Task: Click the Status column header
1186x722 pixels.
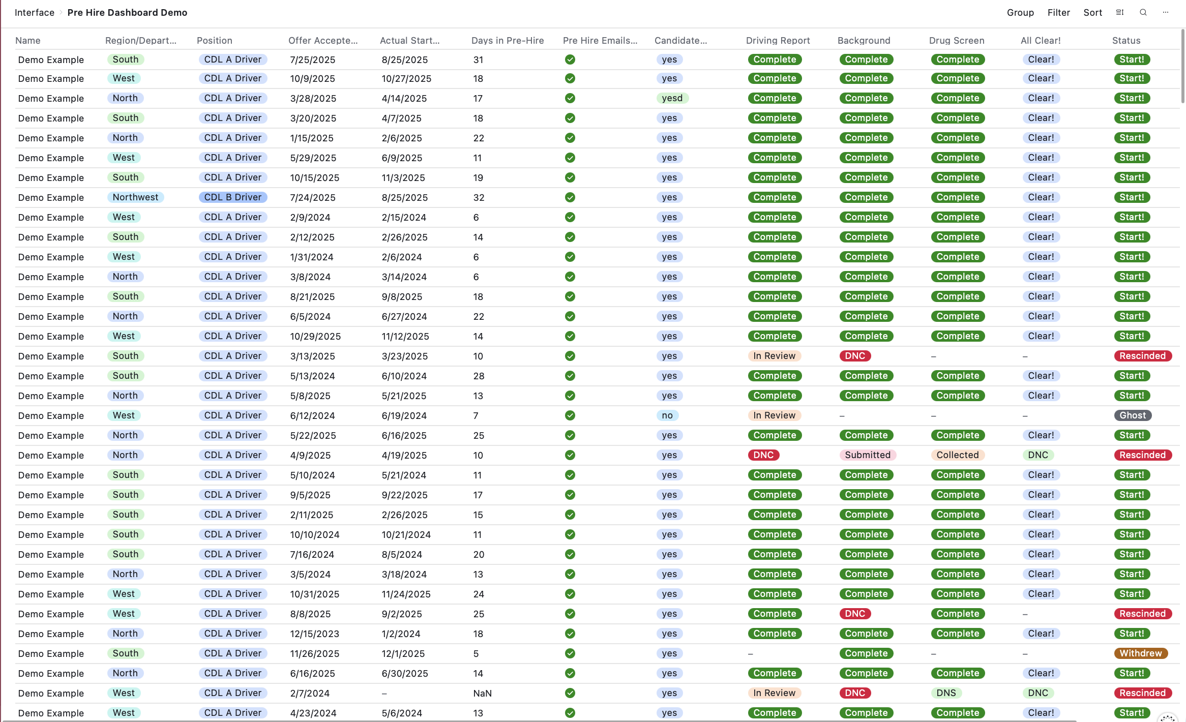Action: 1126,40
